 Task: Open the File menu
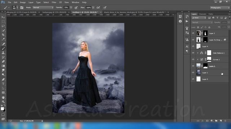pos(9,3)
